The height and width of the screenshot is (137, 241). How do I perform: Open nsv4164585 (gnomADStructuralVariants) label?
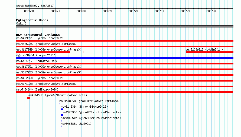(x=57, y=95)
